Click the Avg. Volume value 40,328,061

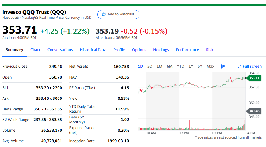[x=52, y=141]
